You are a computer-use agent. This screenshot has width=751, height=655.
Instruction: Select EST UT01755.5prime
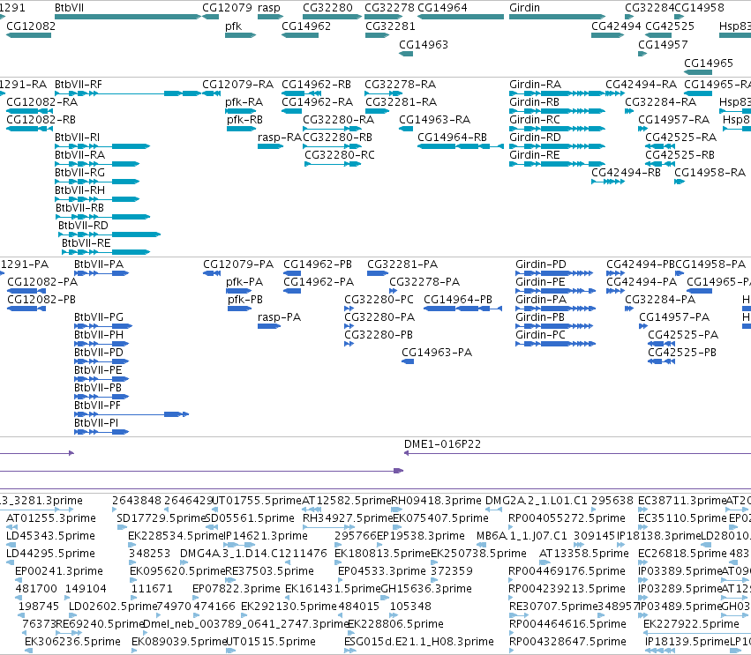257,501
